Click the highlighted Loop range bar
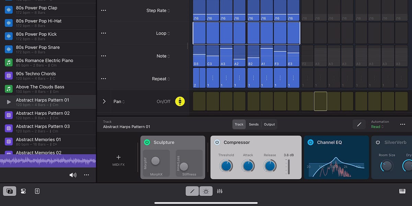 pos(246,33)
